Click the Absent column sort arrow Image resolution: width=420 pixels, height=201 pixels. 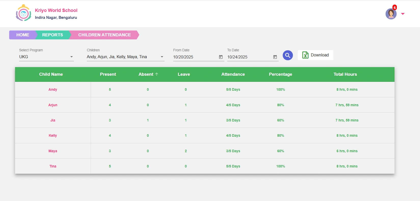(157, 74)
